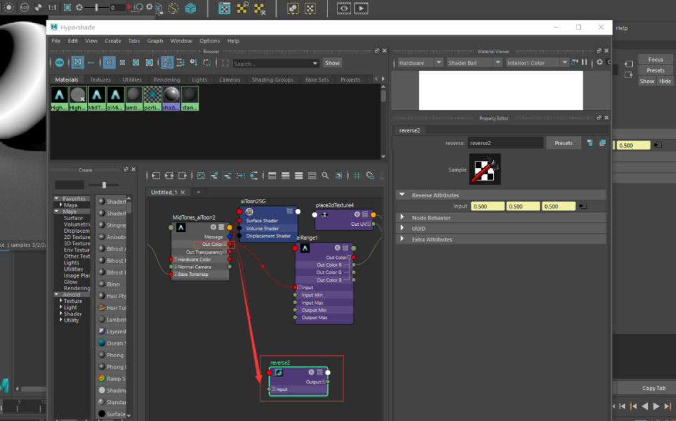
Task: Create a Ramp Shader from the list
Action: (112, 378)
